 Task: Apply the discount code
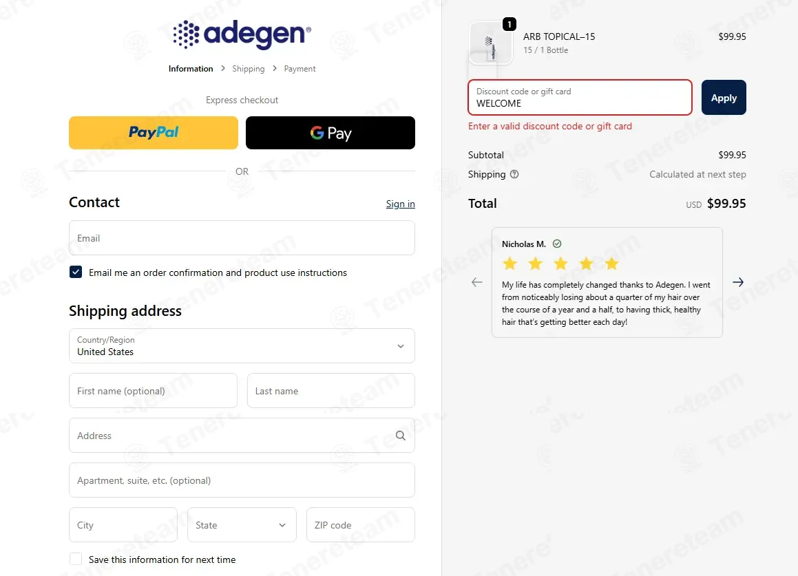[x=724, y=98]
